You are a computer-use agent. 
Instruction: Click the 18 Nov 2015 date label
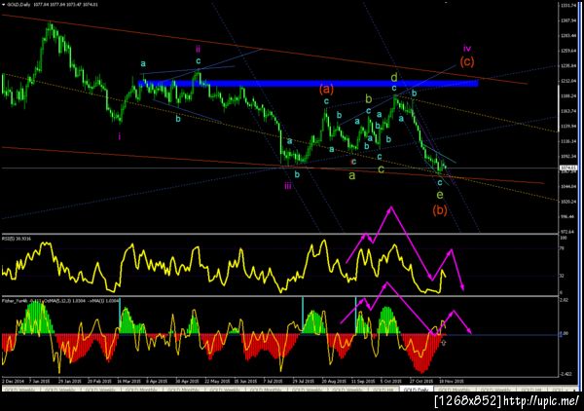pos(452,381)
